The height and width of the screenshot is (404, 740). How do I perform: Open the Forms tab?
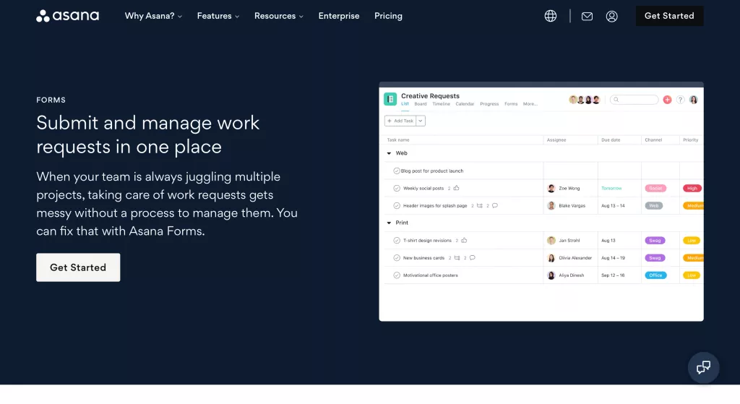[511, 104]
